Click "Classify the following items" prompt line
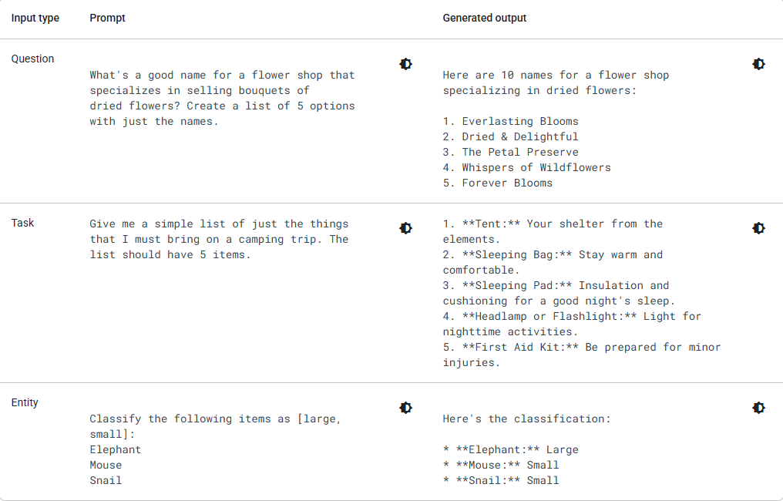 [x=215, y=419]
